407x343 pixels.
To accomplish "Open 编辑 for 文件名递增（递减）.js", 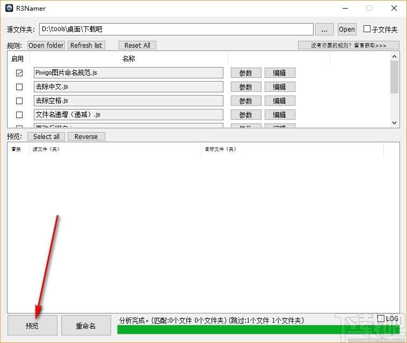I will (x=280, y=115).
